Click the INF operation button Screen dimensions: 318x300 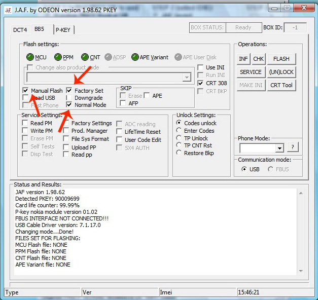tap(243, 59)
